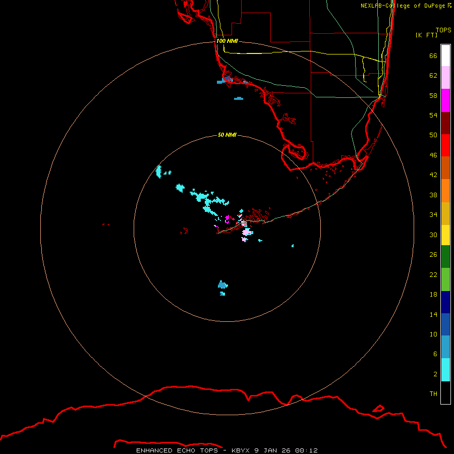
Task: Click the light blue legend swatch
Action: [x=445, y=347]
